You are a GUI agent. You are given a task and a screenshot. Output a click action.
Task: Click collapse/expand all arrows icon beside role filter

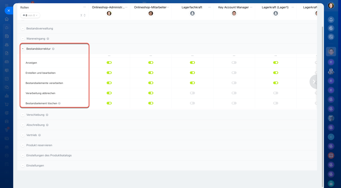[x=83, y=15]
